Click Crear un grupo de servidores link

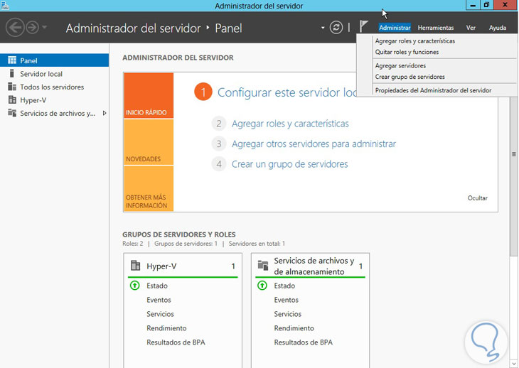tap(289, 164)
